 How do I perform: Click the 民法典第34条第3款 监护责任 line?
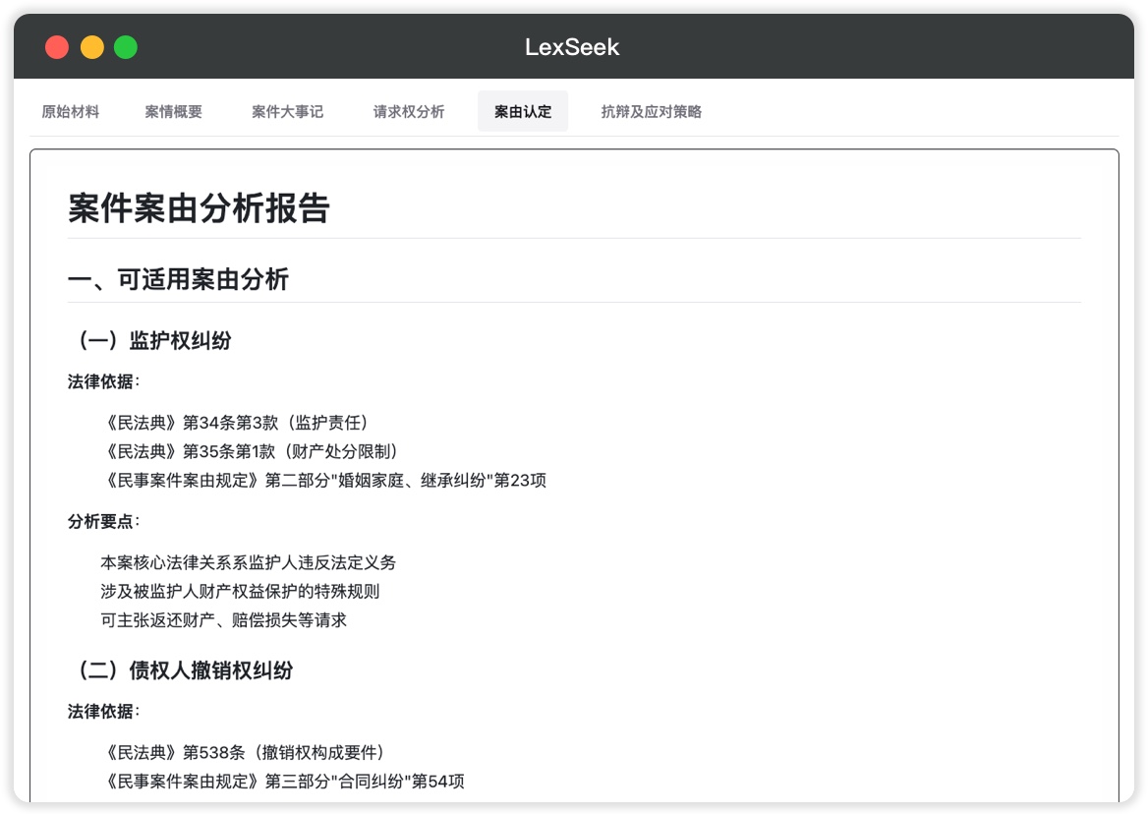(235, 423)
